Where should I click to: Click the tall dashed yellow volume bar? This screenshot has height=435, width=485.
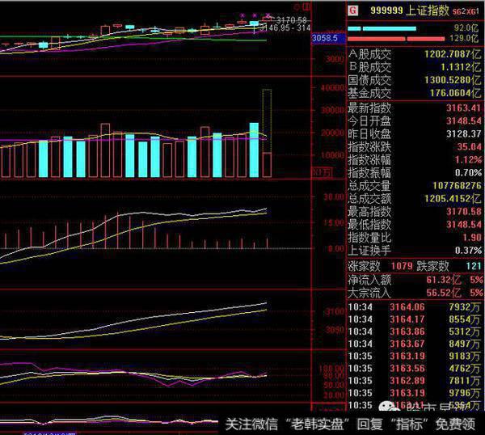coord(267,121)
